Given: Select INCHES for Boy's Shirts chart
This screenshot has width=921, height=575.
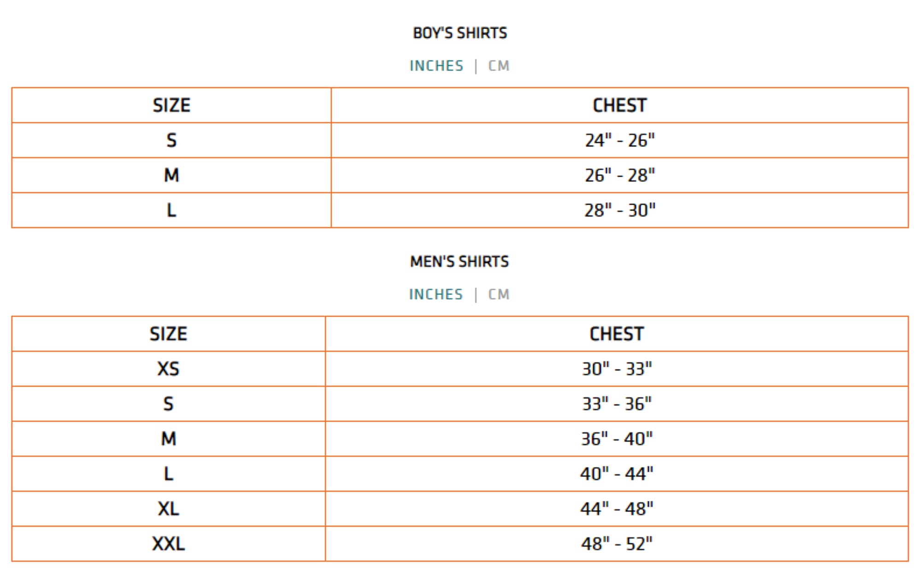Looking at the screenshot, I should [436, 66].
